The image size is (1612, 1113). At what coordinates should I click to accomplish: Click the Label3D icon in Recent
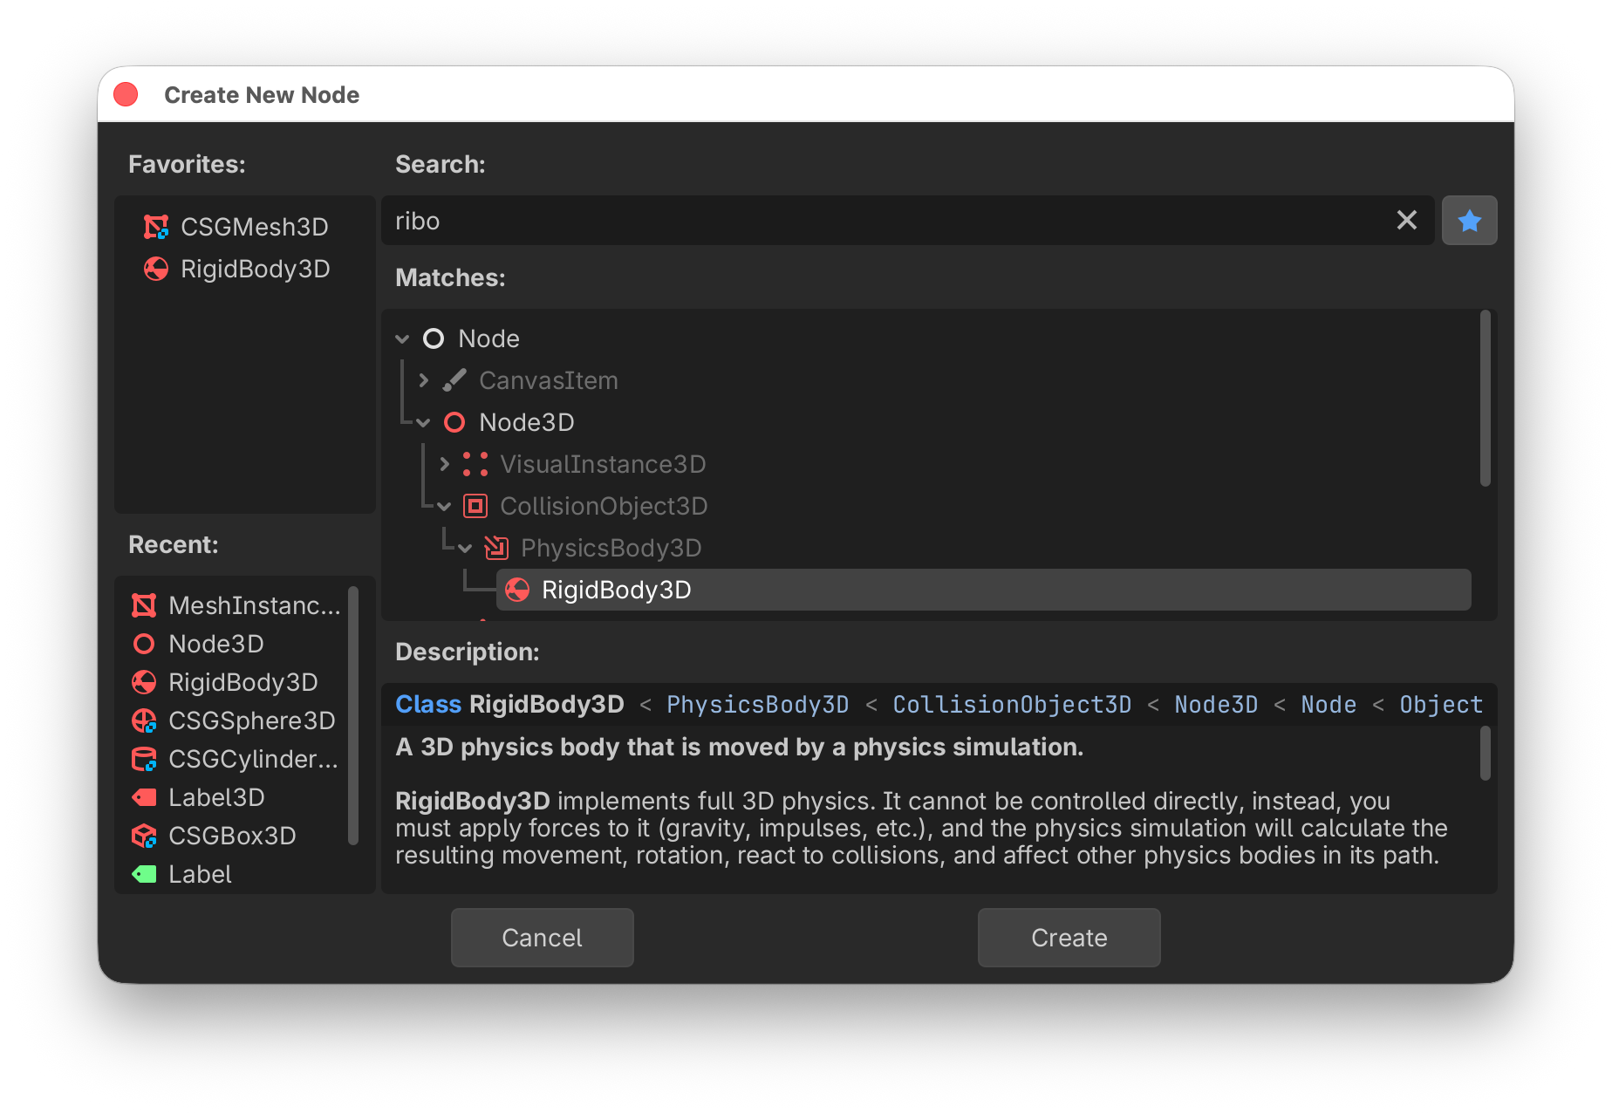click(144, 797)
